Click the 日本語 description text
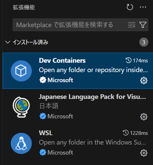Image resolution: width=153 pixels, height=165 pixels. click(x=49, y=106)
